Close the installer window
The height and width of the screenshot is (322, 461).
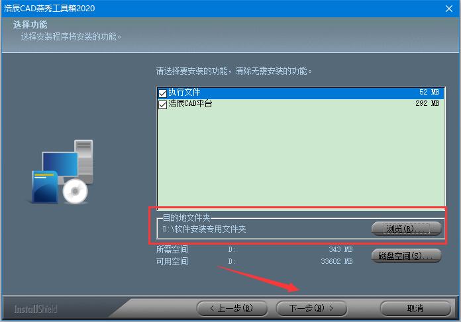click(448, 9)
